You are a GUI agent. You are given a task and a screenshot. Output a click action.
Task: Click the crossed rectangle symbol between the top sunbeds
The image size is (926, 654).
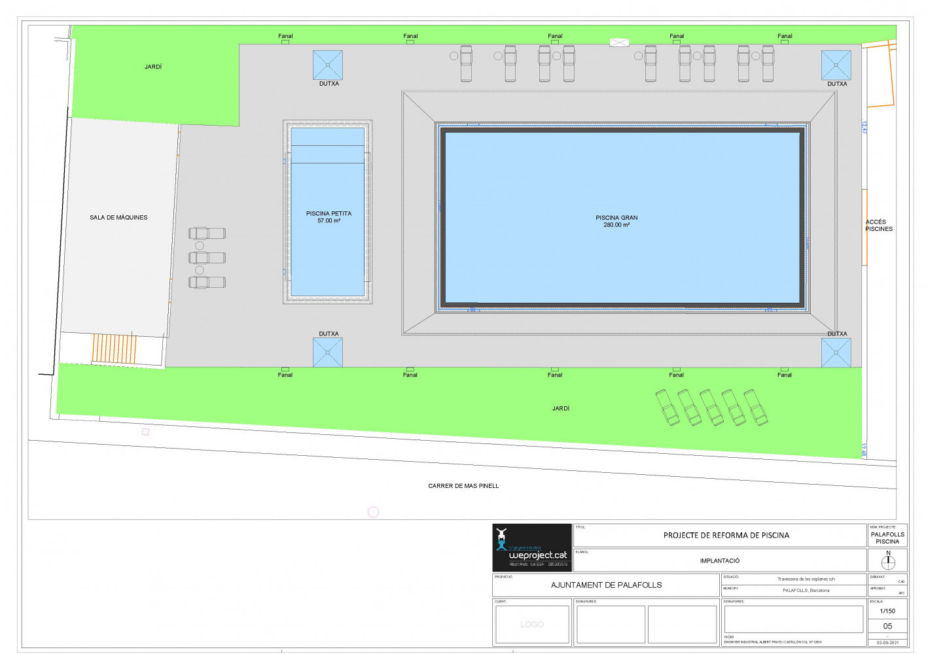(619, 43)
